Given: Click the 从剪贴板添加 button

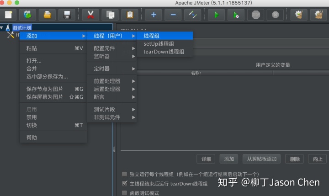Looking at the screenshot, I should [262, 159].
